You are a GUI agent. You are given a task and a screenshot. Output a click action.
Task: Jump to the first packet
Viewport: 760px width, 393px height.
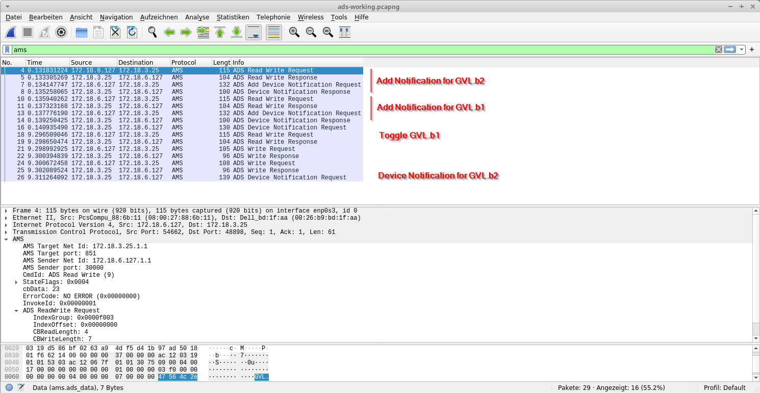click(220, 33)
